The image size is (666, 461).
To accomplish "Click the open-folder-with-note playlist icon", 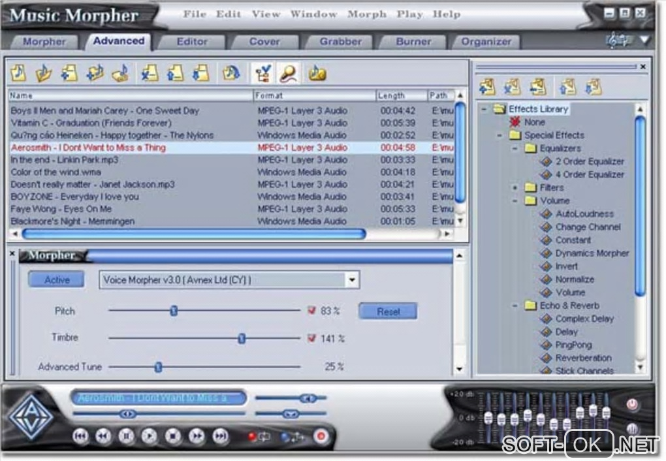I will point(43,73).
